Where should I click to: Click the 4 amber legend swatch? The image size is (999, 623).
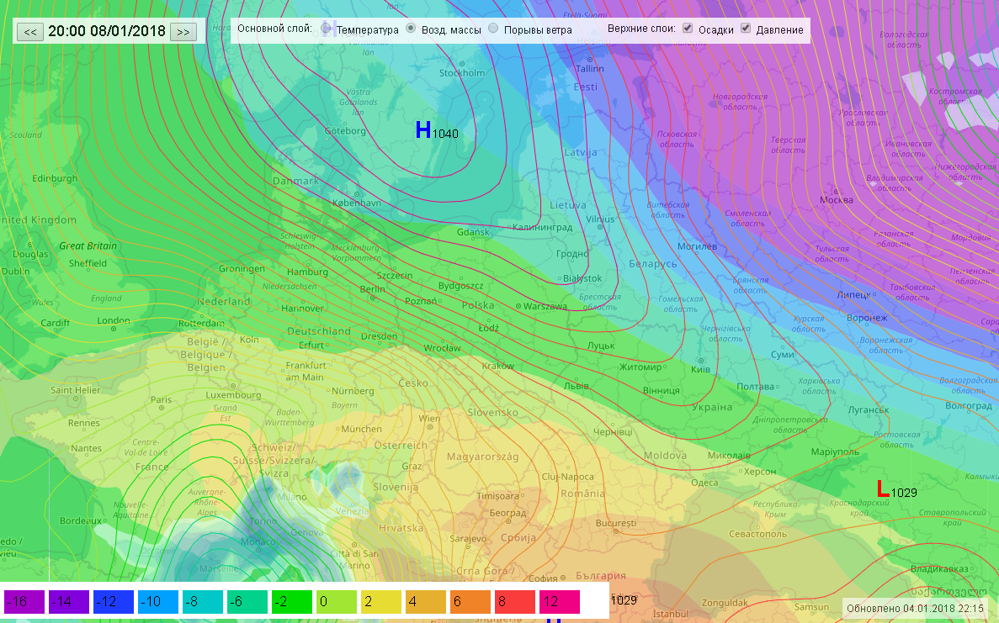tap(426, 601)
